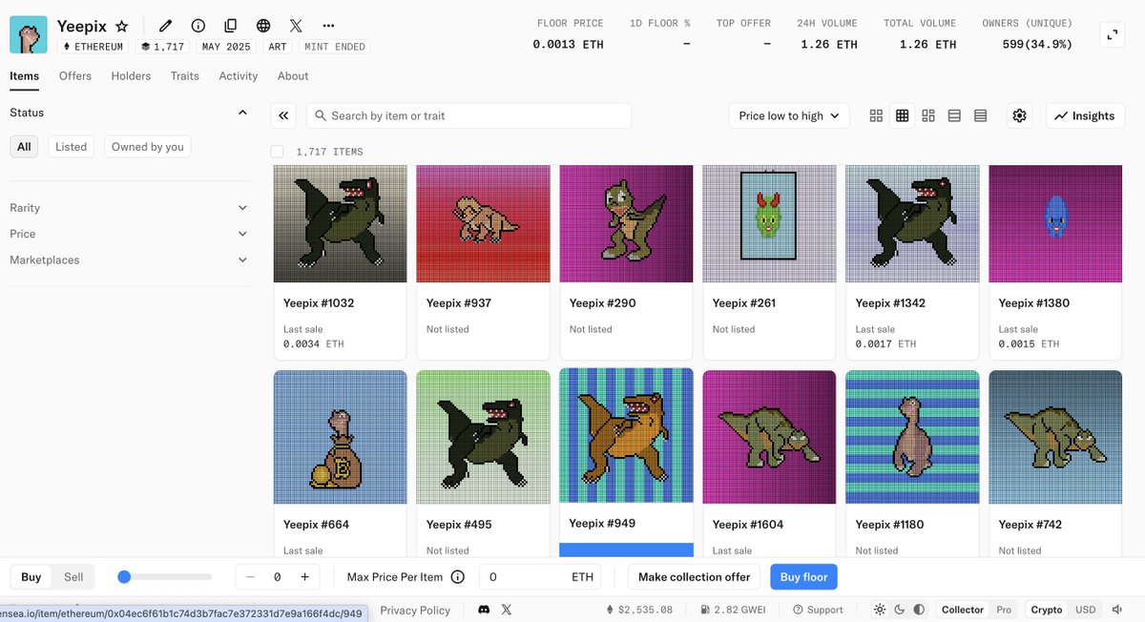This screenshot has width=1145, height=622.
Task: Click the ETH price $2,535.08 indicator
Action: point(639,610)
